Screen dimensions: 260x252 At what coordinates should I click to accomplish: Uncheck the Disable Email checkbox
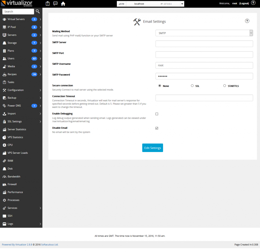coord(157,128)
